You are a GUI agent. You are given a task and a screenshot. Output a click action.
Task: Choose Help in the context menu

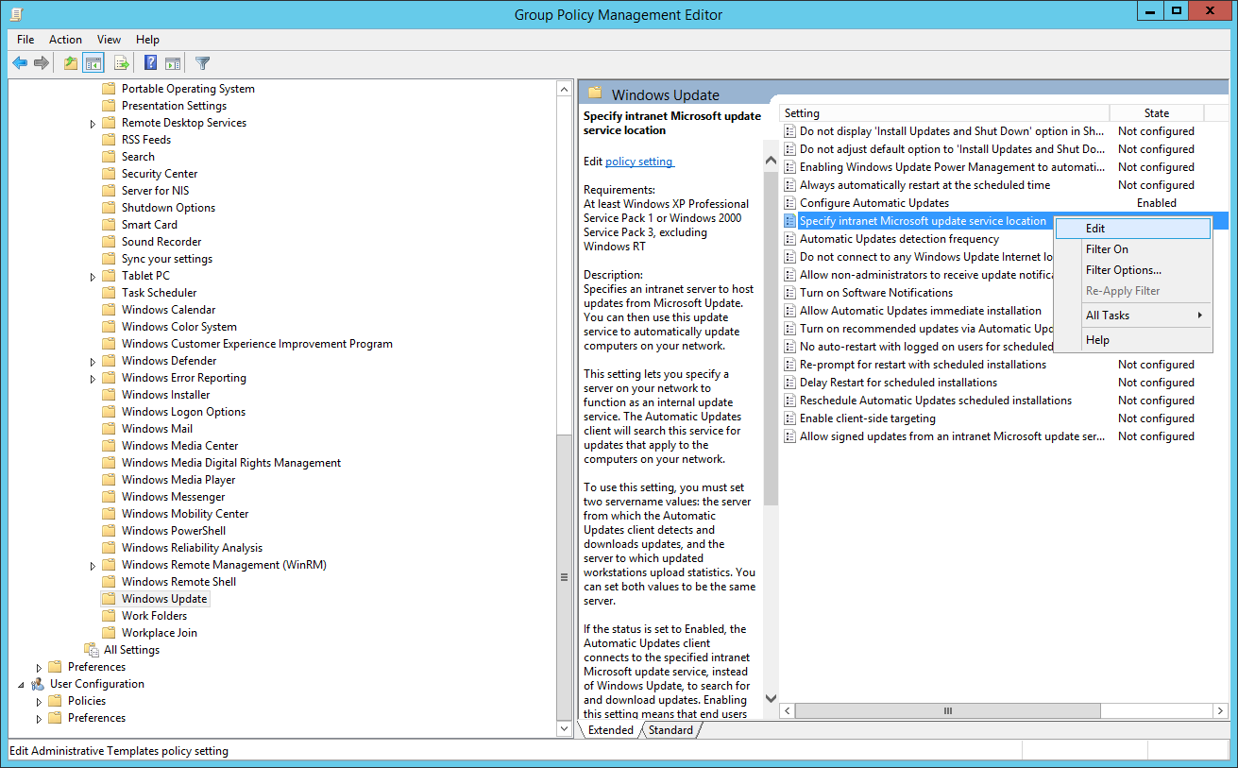(1133, 340)
